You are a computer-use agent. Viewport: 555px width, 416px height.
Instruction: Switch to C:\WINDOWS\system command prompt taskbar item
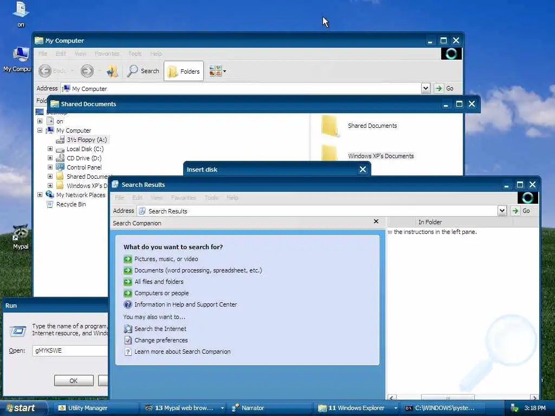tap(442, 408)
